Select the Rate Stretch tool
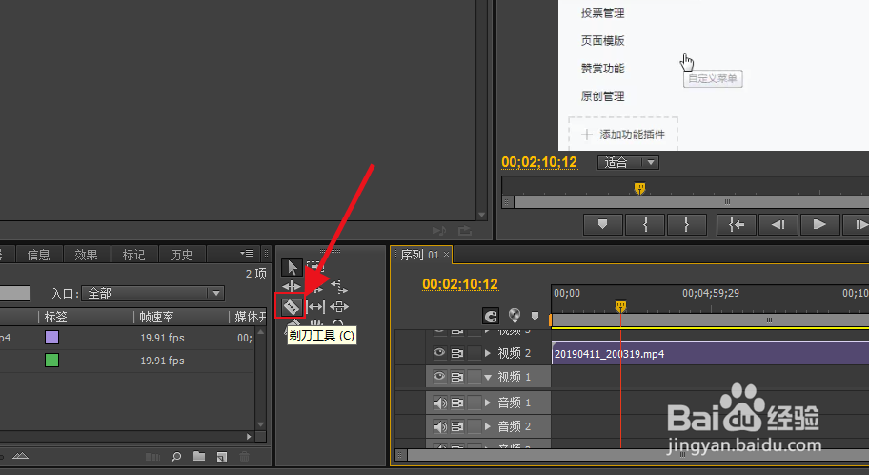 point(339,287)
